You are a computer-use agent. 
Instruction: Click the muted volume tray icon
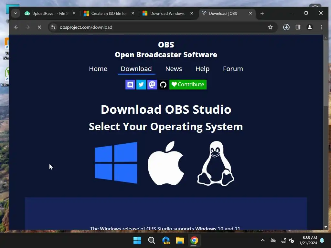pos(292,240)
